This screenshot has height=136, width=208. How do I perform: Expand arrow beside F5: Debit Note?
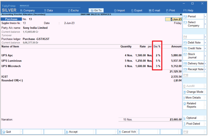205,43
